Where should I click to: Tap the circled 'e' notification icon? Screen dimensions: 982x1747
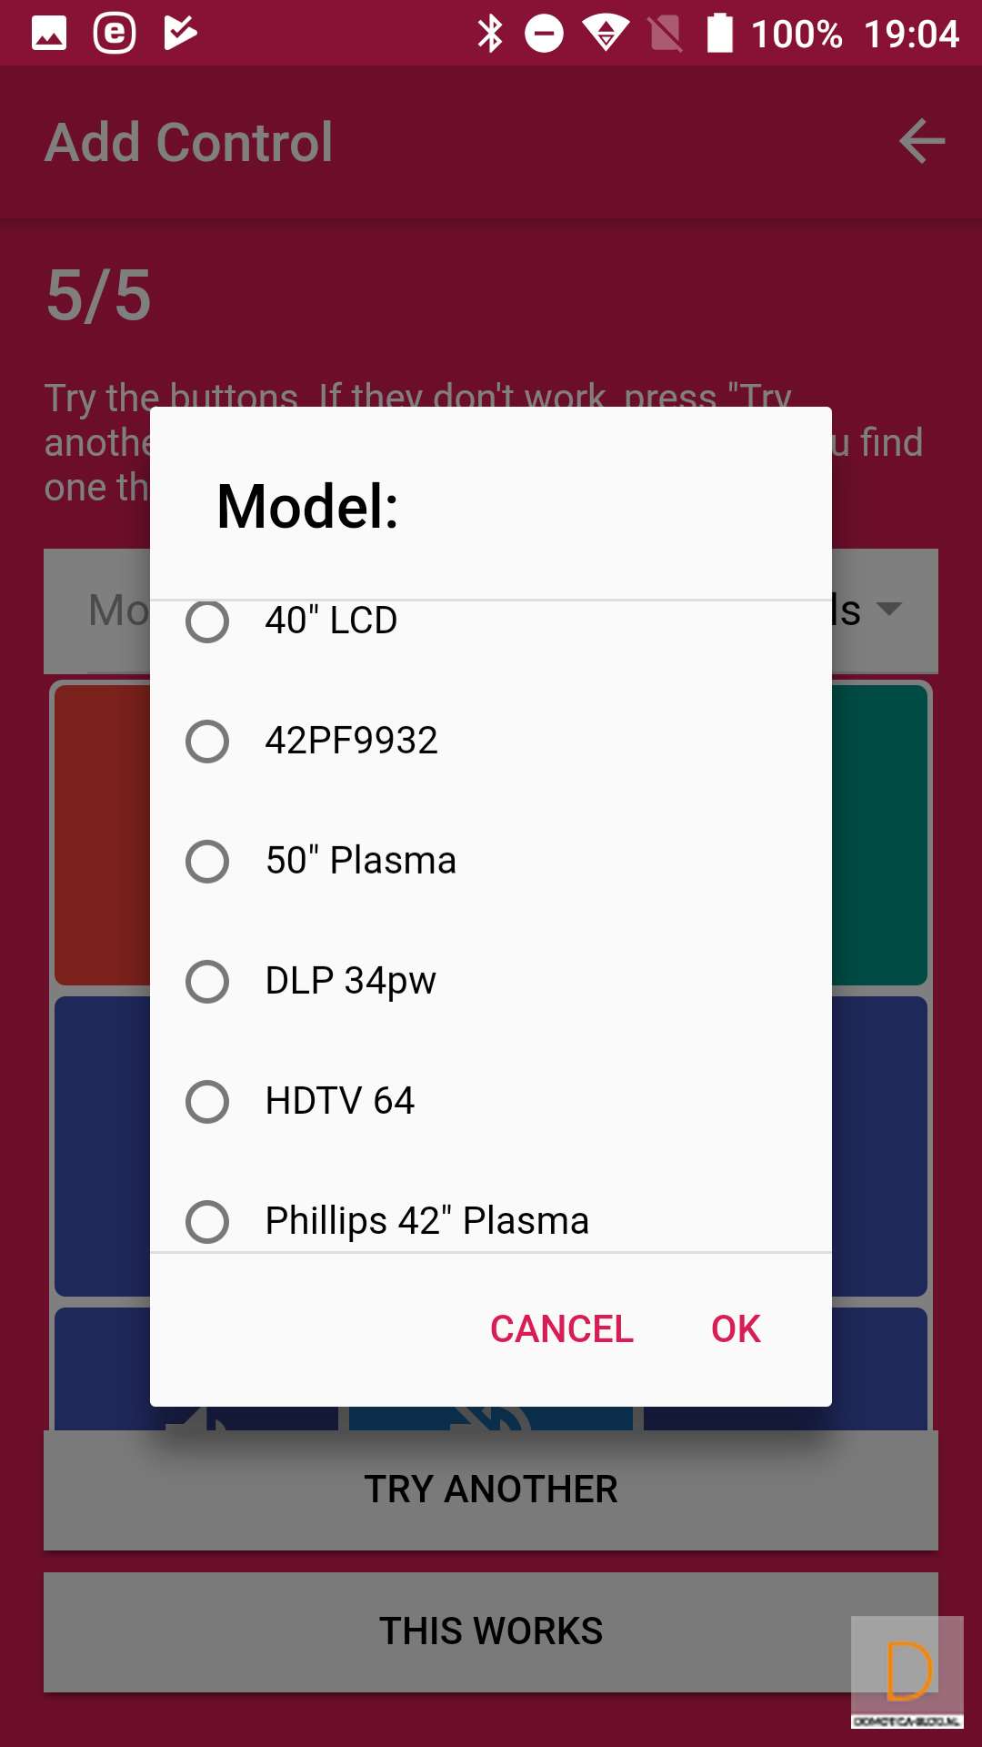tap(115, 34)
